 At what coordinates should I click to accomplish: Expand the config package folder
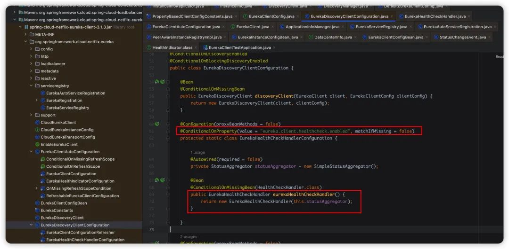point(31,49)
